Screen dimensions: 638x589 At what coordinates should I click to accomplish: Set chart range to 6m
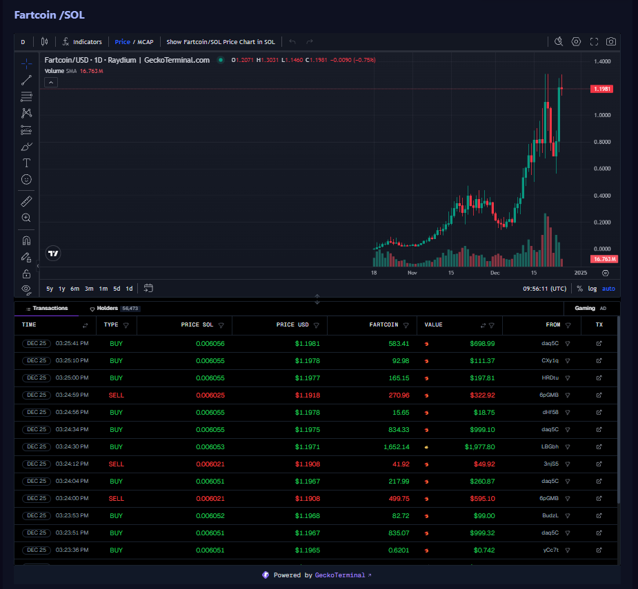pyautogui.click(x=75, y=289)
